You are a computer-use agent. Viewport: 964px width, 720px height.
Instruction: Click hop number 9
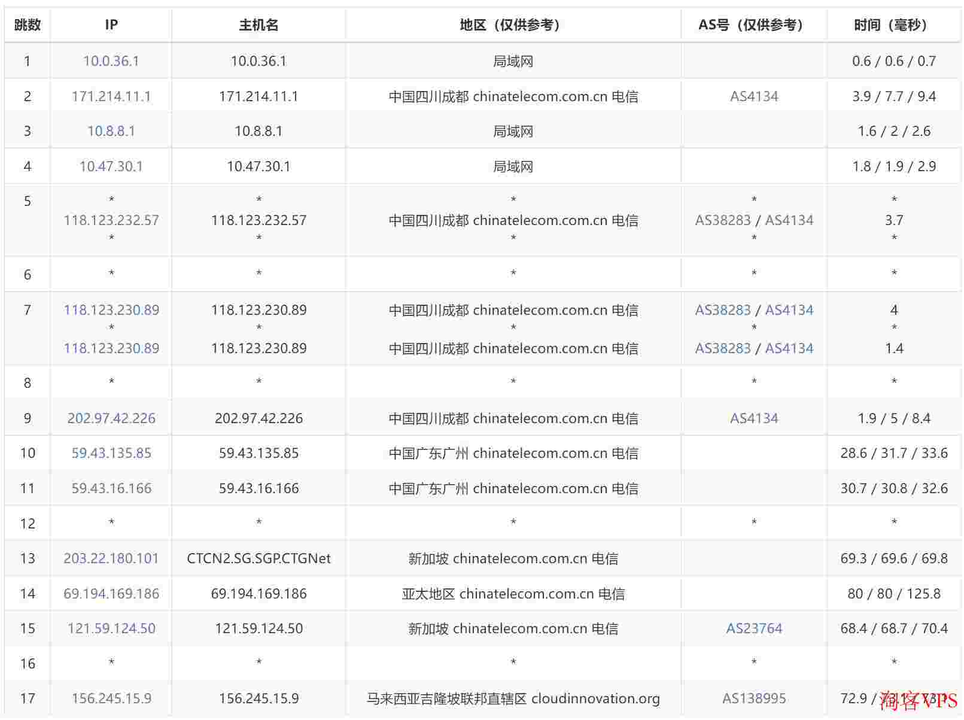coord(28,418)
